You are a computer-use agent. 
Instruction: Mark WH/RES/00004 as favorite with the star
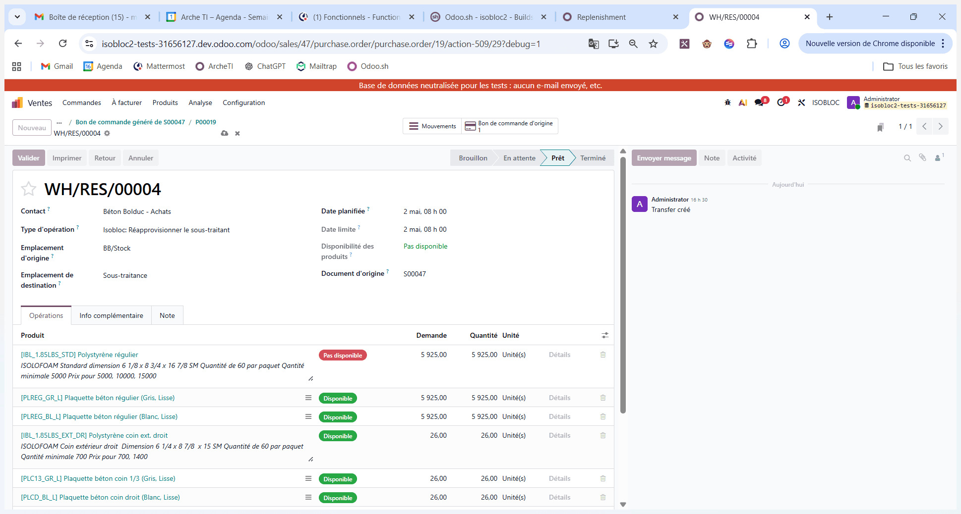[x=29, y=189]
